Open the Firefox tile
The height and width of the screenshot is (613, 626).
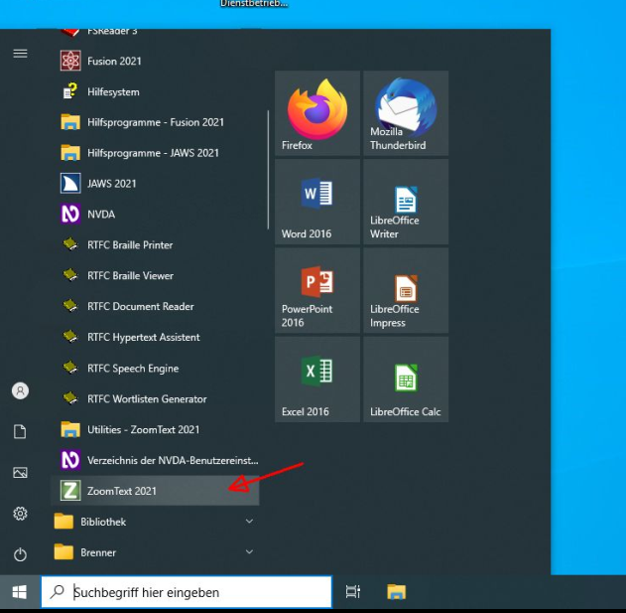pyautogui.click(x=317, y=113)
